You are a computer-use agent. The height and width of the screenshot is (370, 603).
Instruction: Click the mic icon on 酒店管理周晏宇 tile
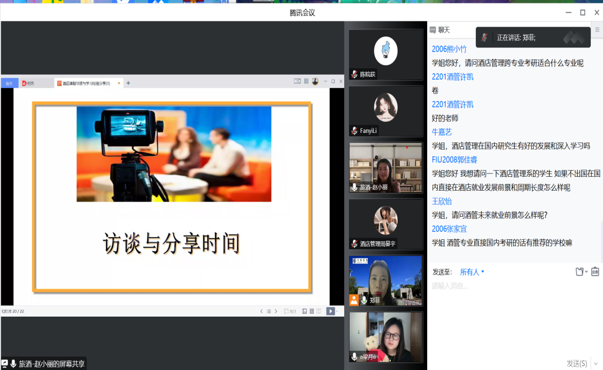[x=354, y=243]
